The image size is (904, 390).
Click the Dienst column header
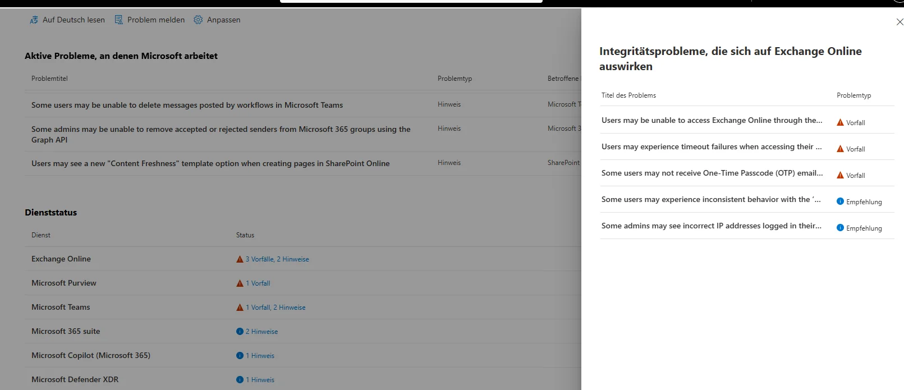click(x=41, y=235)
